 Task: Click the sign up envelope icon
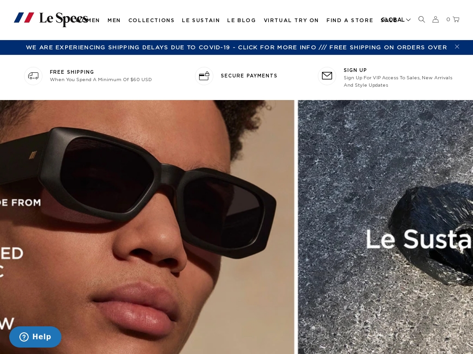(327, 76)
